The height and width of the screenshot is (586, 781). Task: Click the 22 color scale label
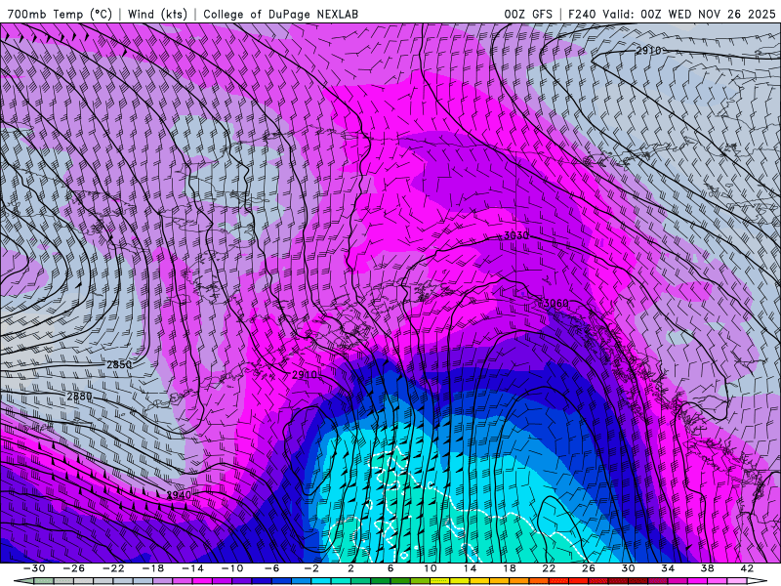549,568
